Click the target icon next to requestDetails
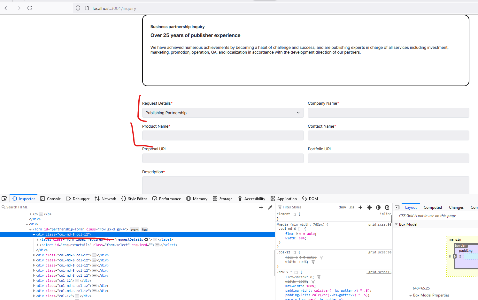This screenshot has width=478, height=300. coord(146,239)
